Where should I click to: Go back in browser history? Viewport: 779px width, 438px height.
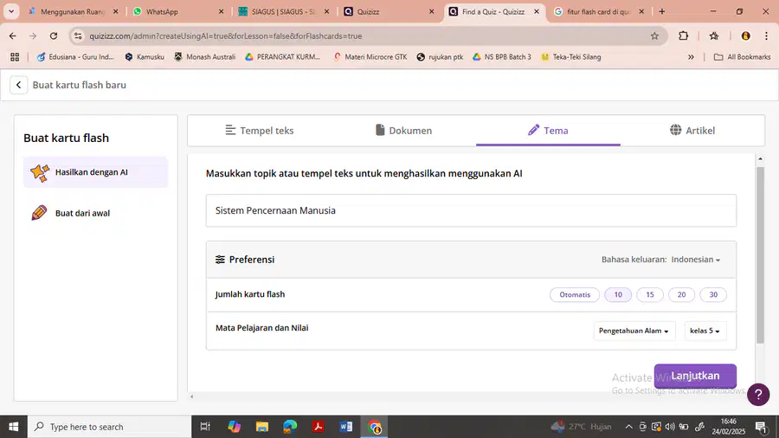(12, 35)
